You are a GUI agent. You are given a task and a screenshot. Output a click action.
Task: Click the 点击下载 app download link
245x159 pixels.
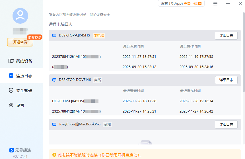click(190, 3)
